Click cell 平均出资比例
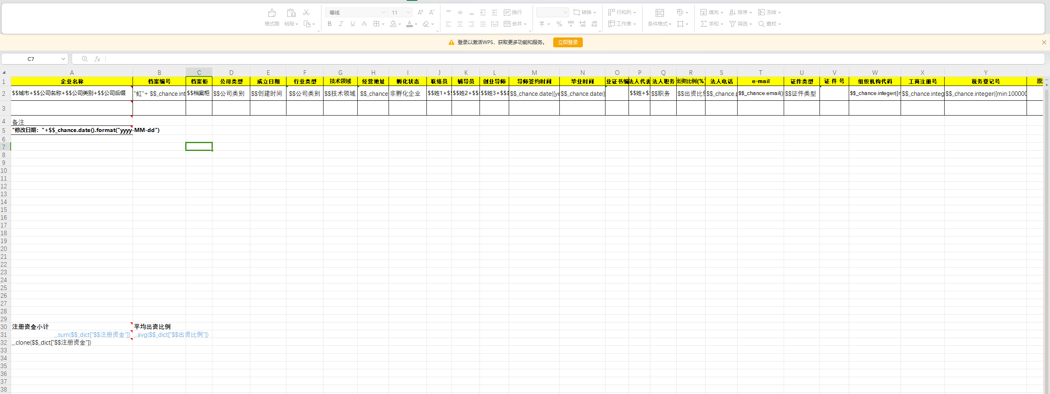This screenshot has height=394, width=1050. pyautogui.click(x=159, y=327)
